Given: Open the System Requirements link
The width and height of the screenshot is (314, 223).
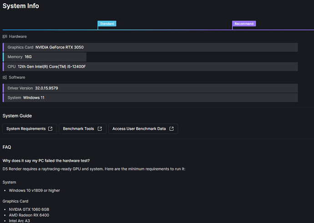Looking at the screenshot, I should coord(26,129).
